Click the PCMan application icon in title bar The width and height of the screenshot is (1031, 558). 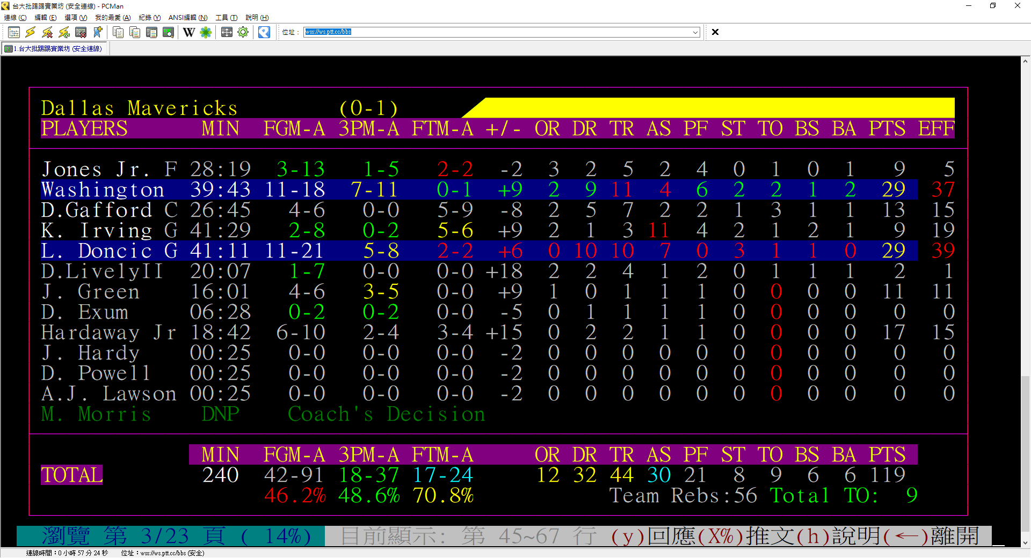pyautogui.click(x=5, y=6)
